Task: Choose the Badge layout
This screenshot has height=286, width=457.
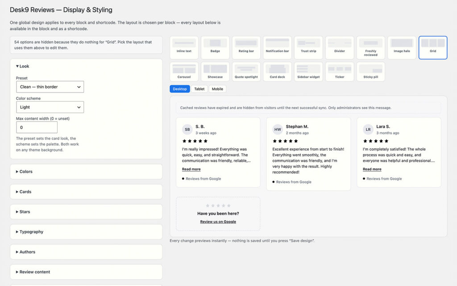Action: point(215,47)
